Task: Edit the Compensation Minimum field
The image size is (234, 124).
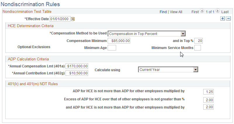Action: pos(119,41)
